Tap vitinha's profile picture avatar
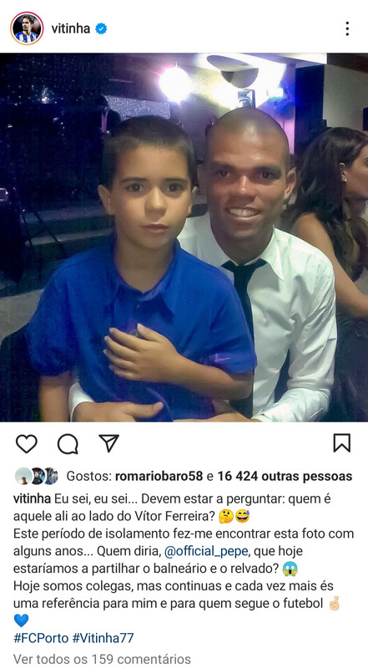Screen dimensions: 368x669 [27, 28]
